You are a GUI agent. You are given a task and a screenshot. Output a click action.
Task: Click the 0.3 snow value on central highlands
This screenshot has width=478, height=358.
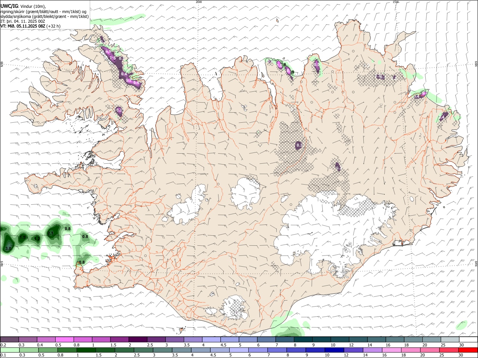tap(299, 145)
